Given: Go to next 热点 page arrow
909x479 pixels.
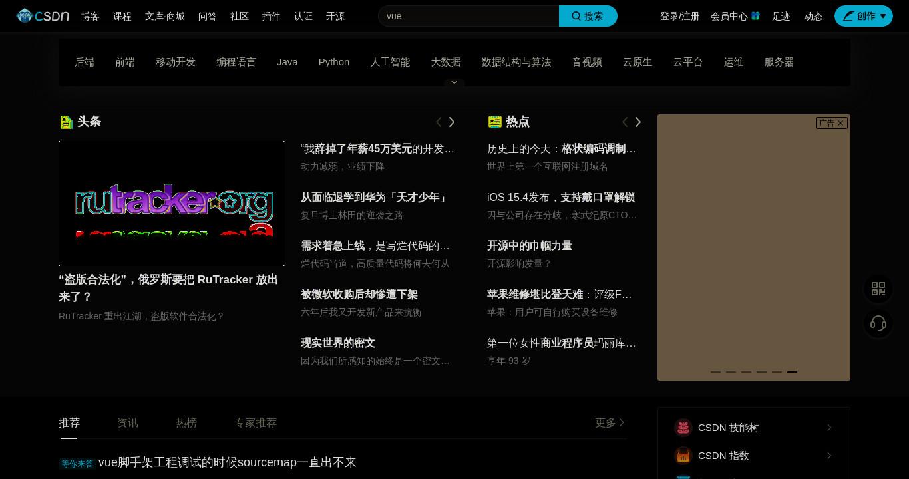Looking at the screenshot, I should (x=638, y=122).
